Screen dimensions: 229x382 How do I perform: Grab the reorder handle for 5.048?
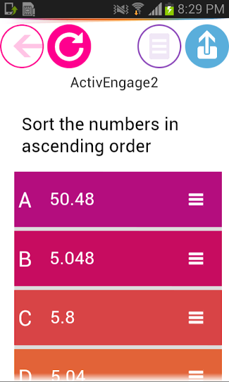196,258
